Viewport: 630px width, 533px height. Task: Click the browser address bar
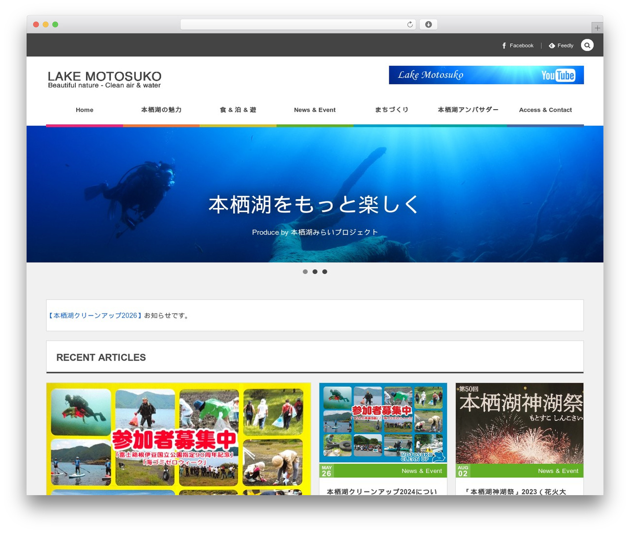(x=298, y=24)
